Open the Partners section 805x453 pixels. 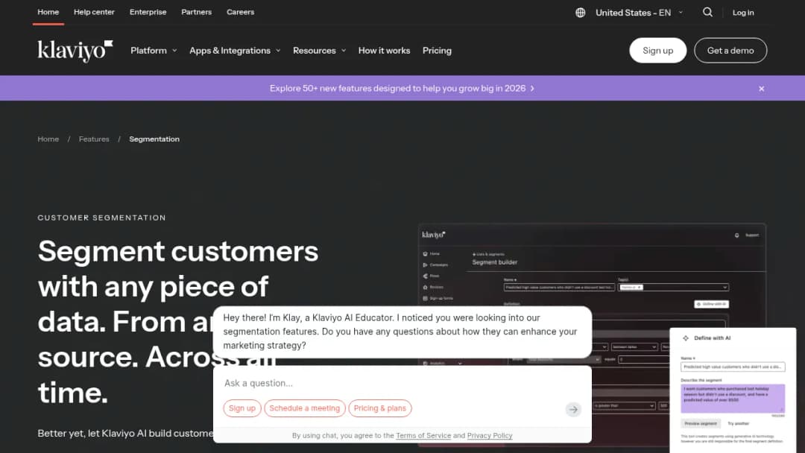point(196,12)
